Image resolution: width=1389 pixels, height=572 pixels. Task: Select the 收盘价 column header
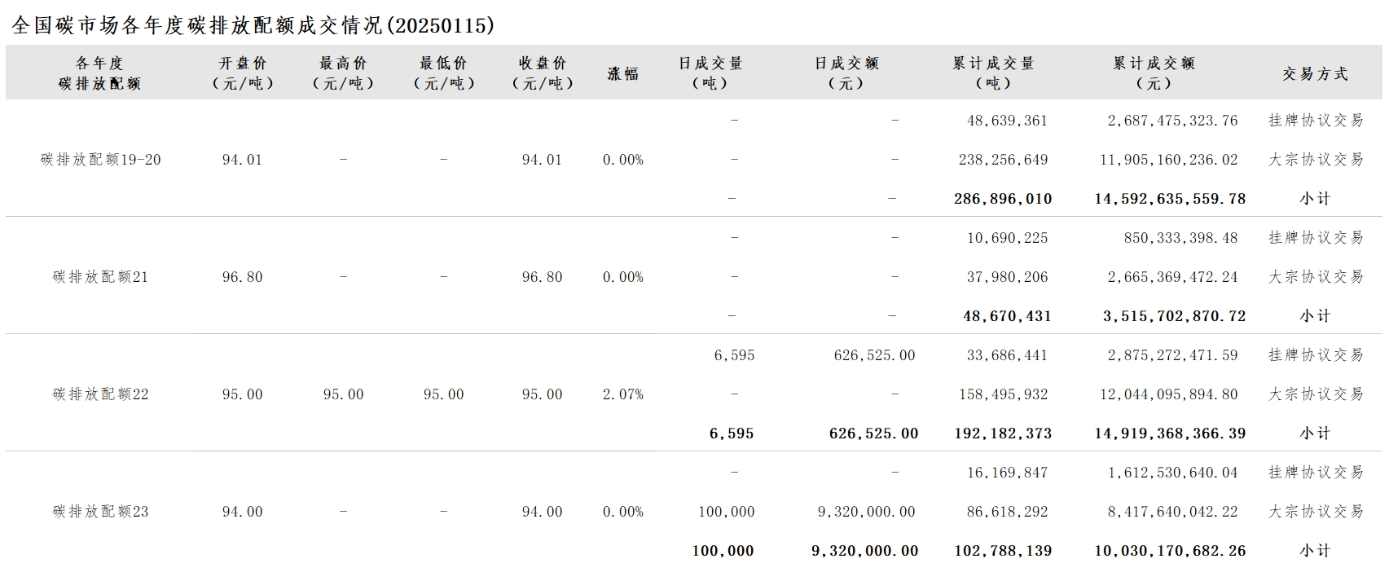coord(542,73)
